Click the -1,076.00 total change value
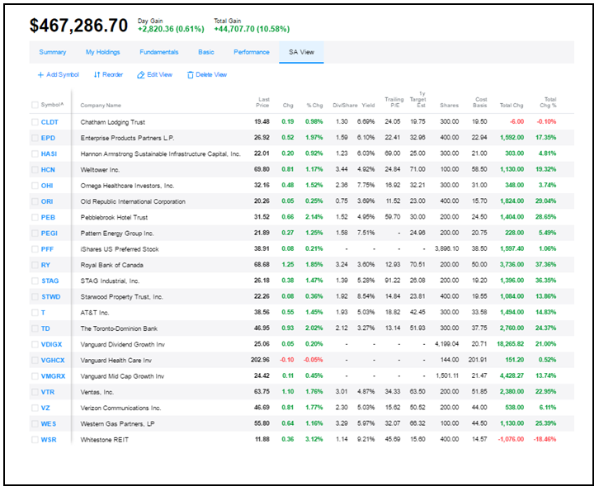Viewport: 599px width, 491px height. click(x=511, y=439)
